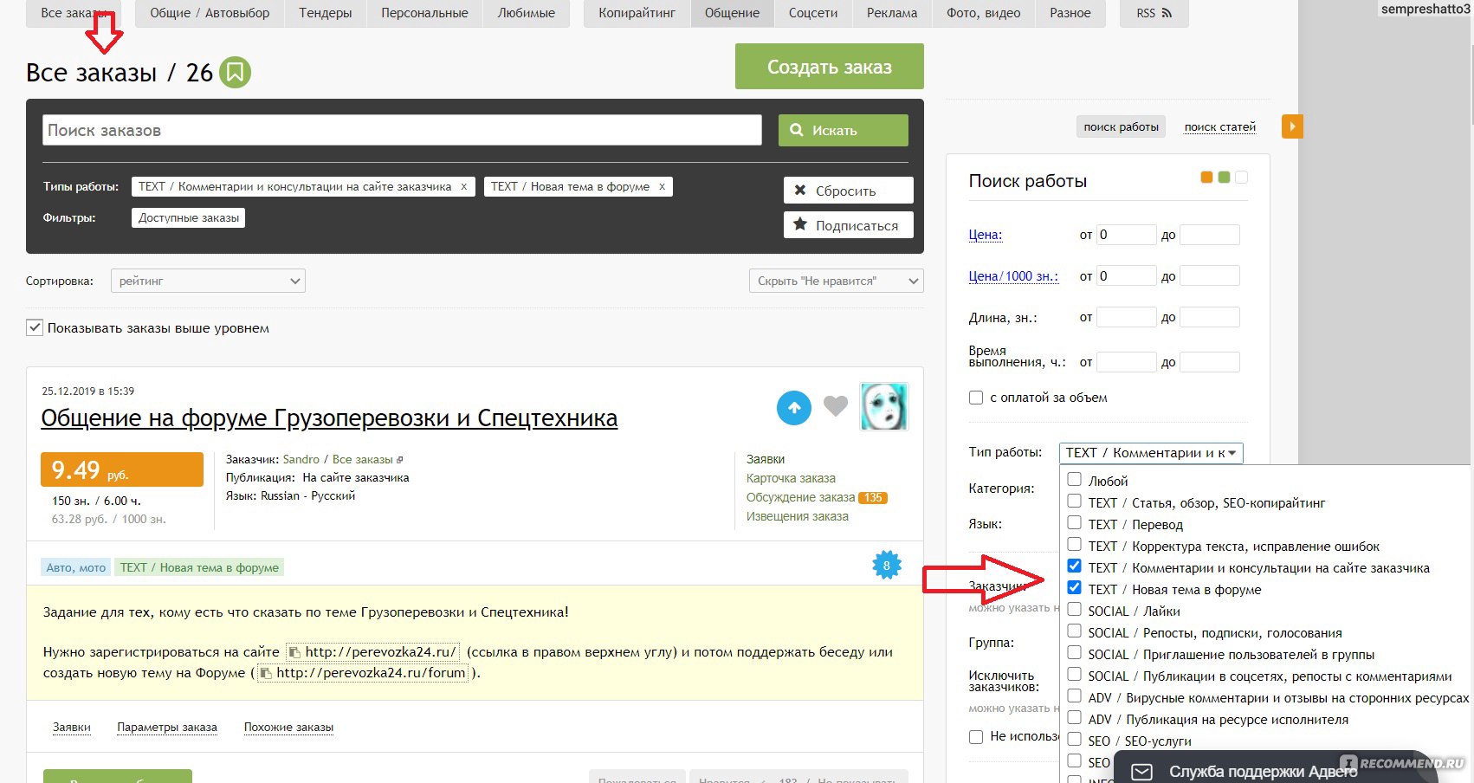
Task: Remove the comments-and-consultations work type filter
Action: pos(464,186)
